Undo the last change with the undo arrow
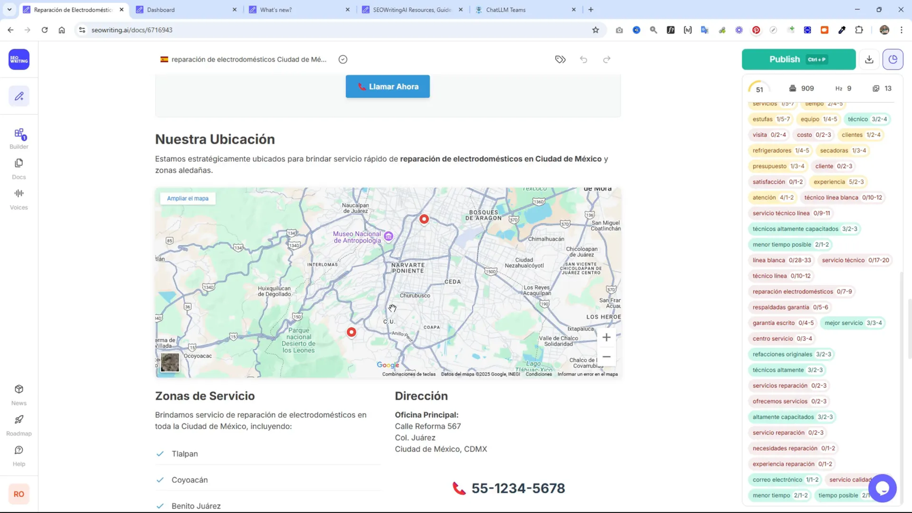 [x=584, y=59]
